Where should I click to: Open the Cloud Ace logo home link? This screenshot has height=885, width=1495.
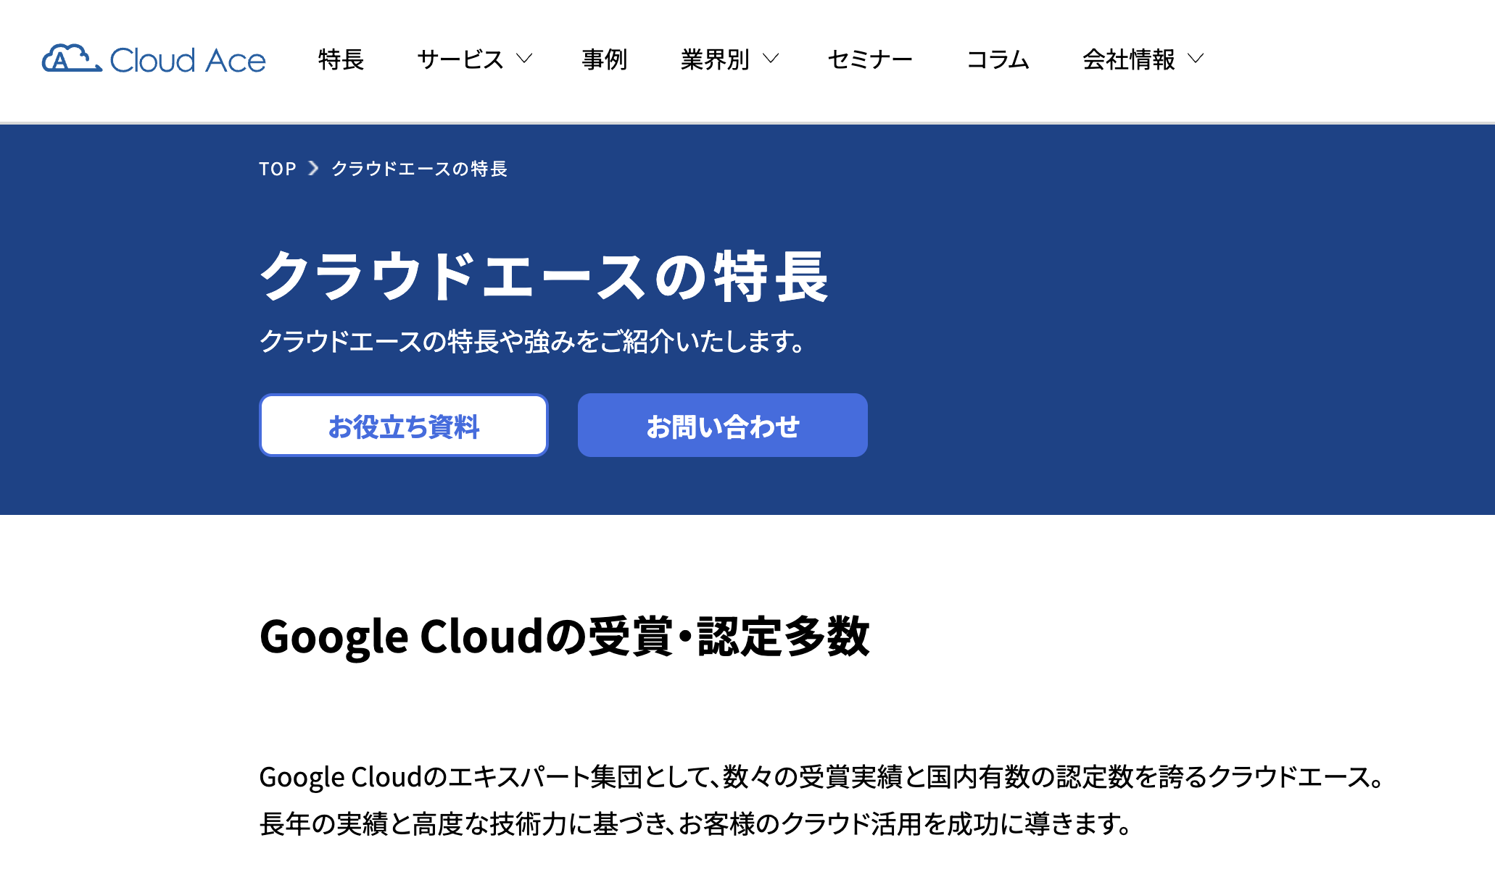154,59
